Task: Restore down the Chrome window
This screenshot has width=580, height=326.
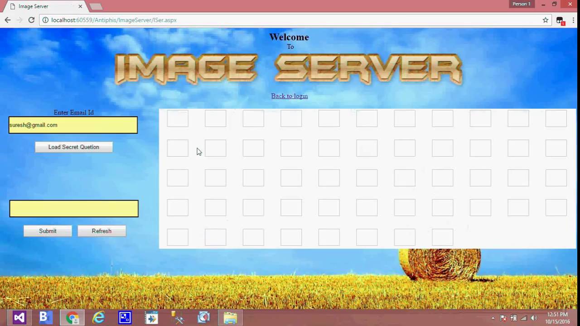Action: [x=554, y=4]
